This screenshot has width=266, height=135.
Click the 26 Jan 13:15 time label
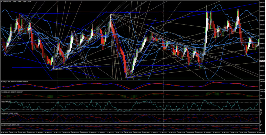point(13,132)
